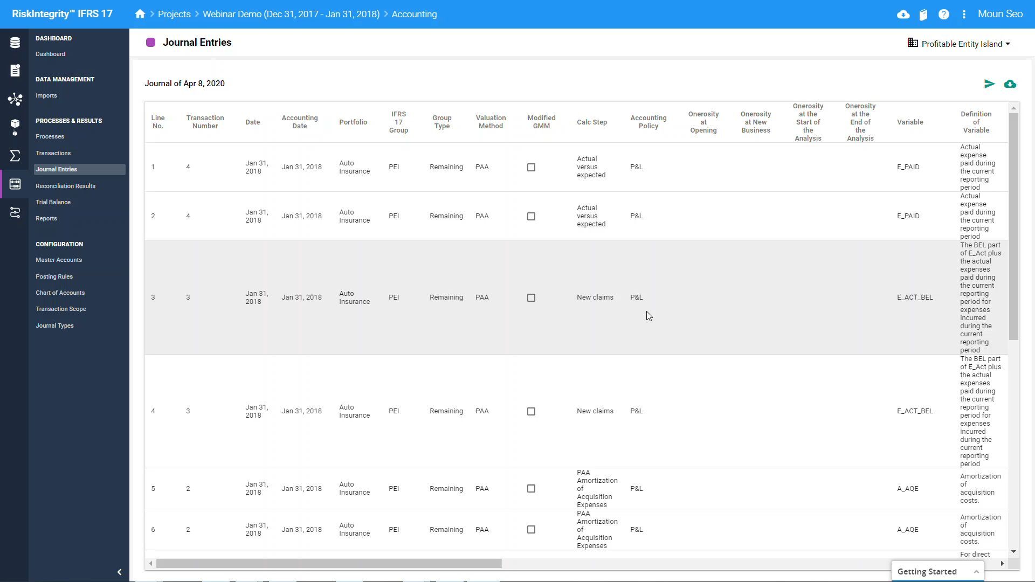Toggle Modified GMM checkbox on line 1
Viewport: 1035px width, 582px height.
pyautogui.click(x=531, y=168)
